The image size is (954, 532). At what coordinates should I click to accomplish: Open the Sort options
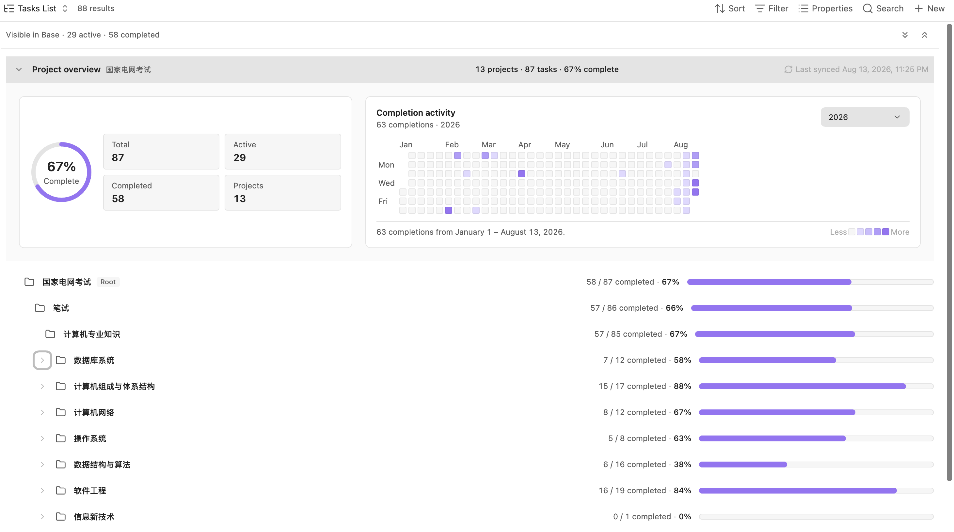tap(730, 8)
